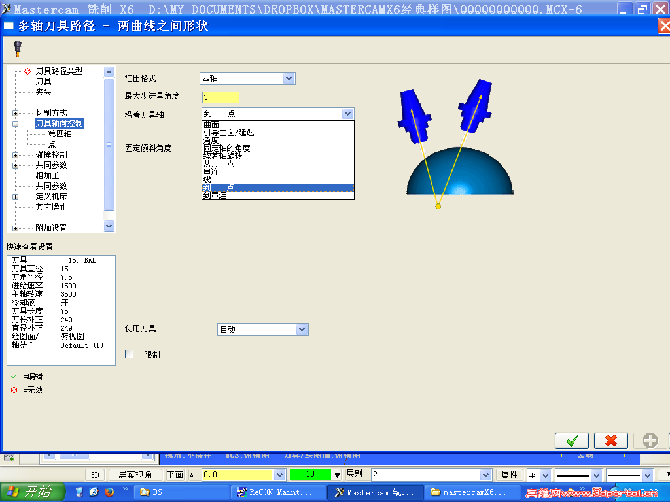Viewport: 670px width, 502px height.
Task: Click the tree panel scroll down arrow
Action: point(109,226)
